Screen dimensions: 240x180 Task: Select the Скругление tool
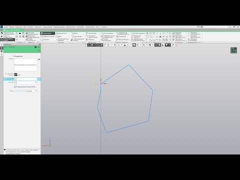pyautogui.click(x=76, y=36)
